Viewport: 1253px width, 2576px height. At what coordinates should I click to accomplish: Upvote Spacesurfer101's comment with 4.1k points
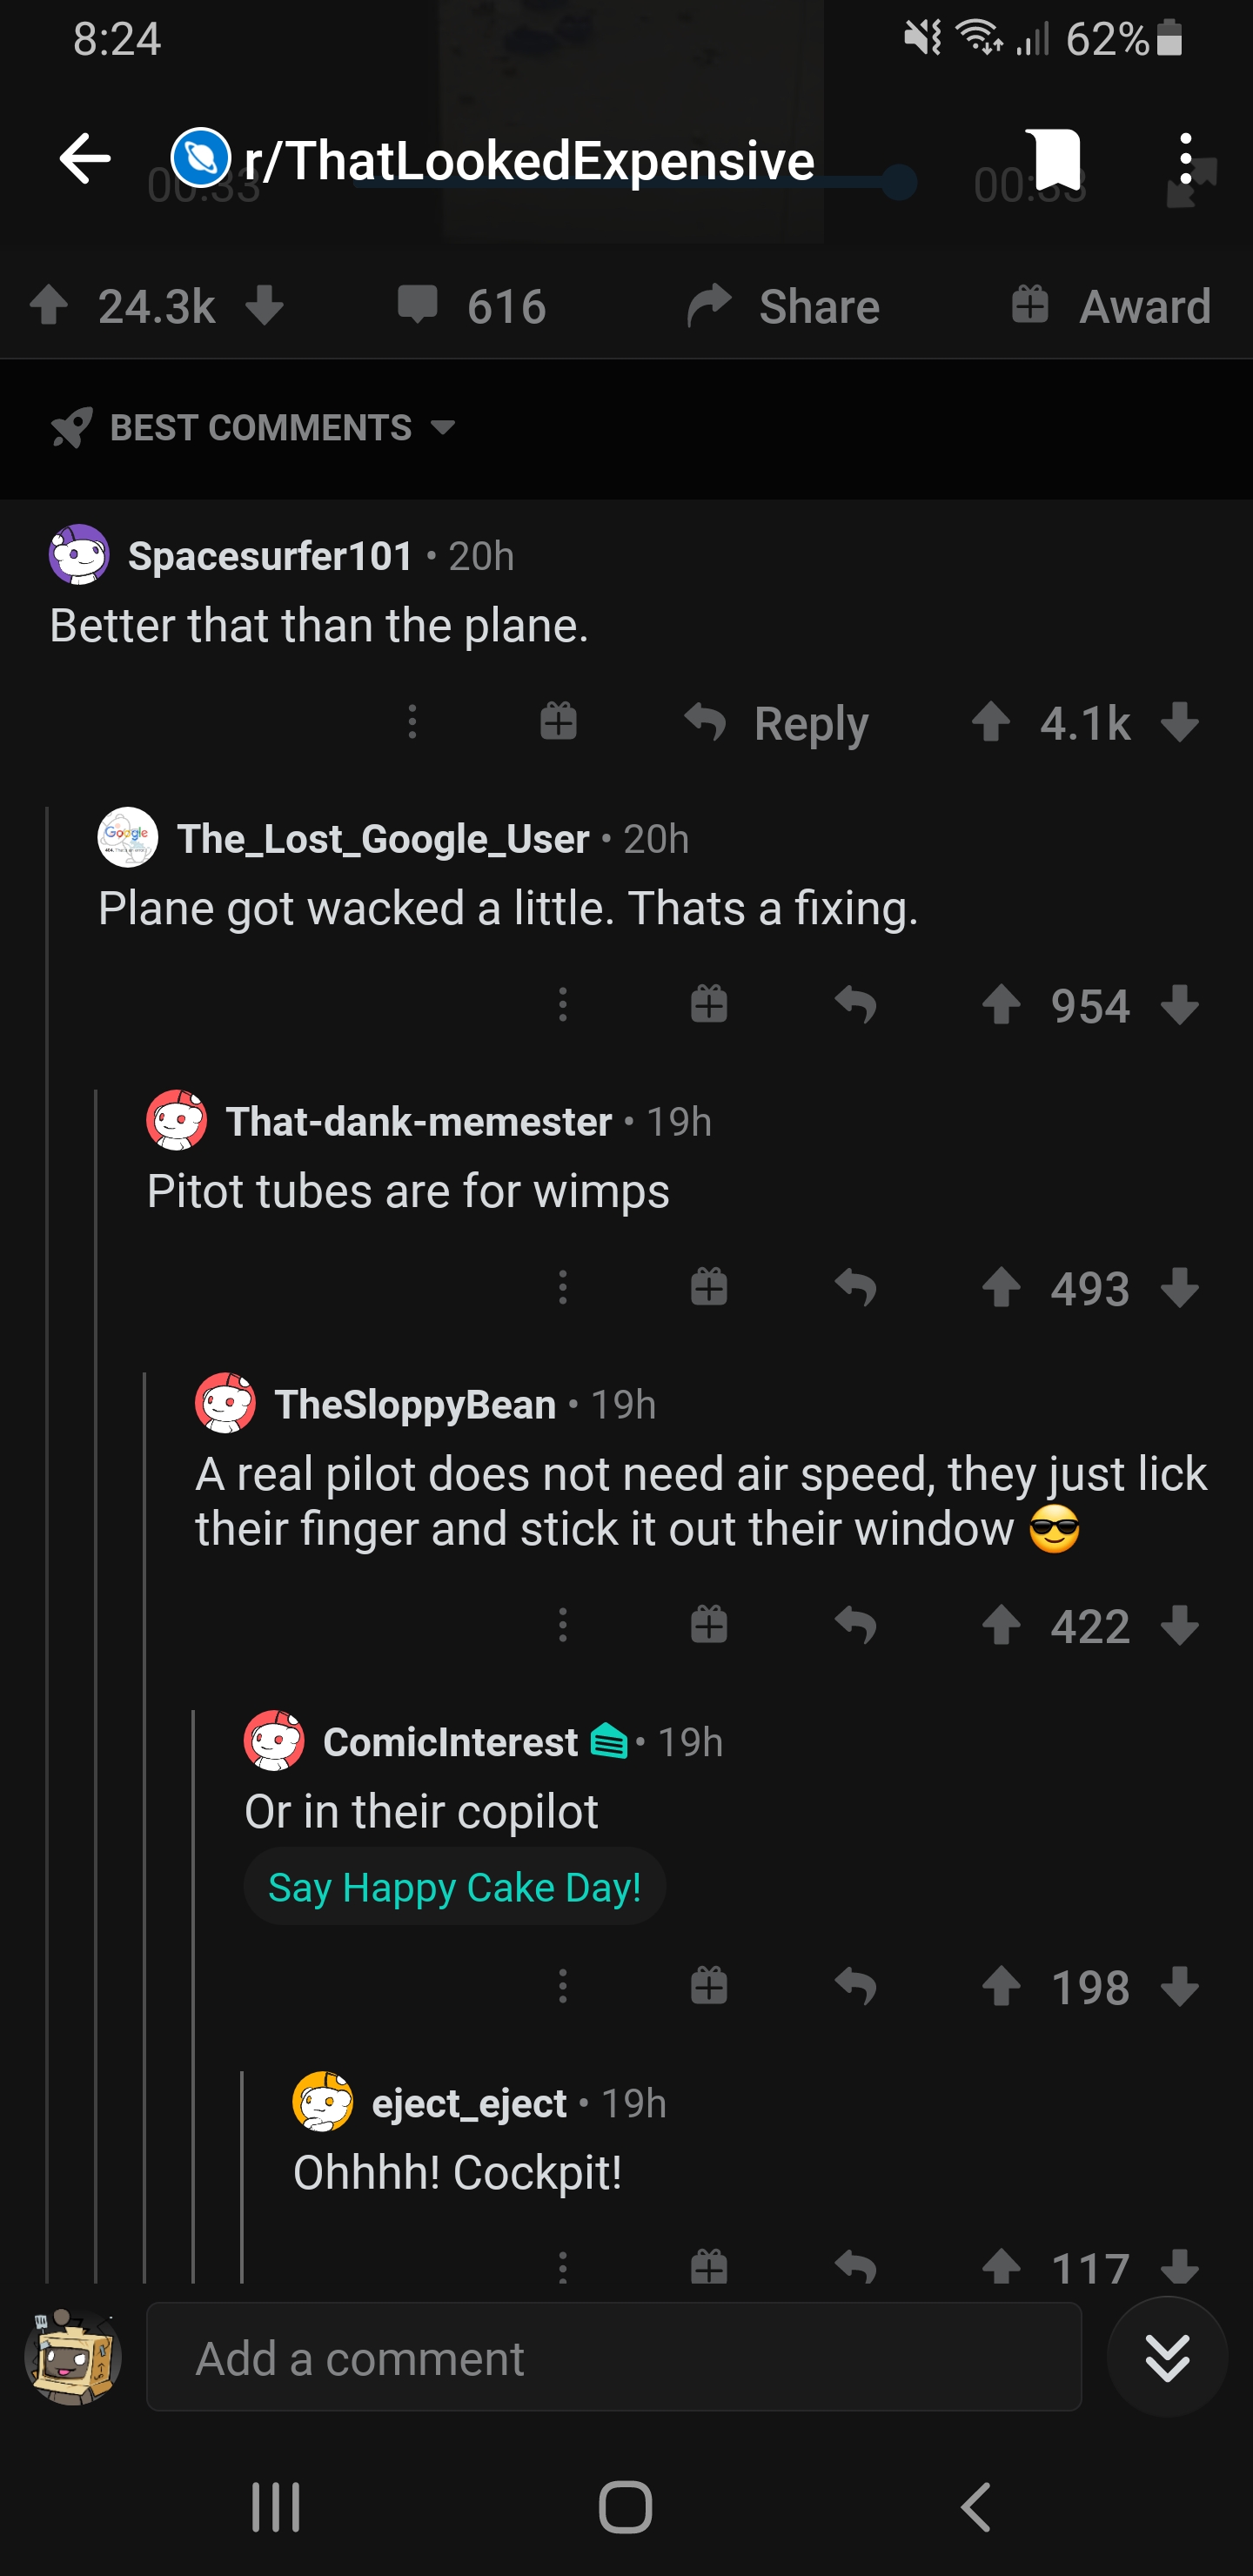991,722
